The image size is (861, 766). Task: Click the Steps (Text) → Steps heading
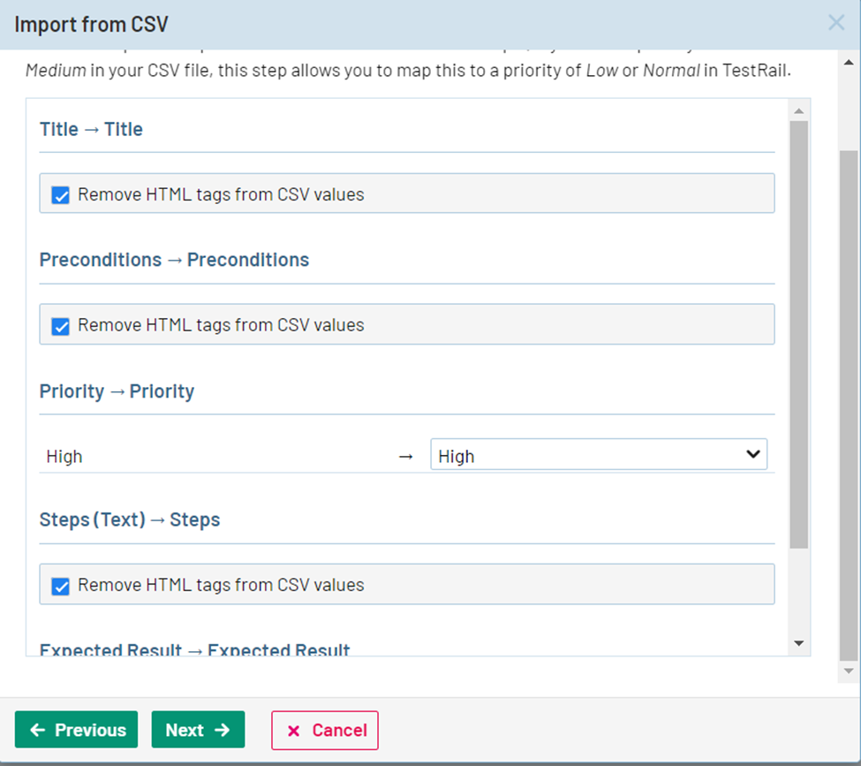[129, 520]
